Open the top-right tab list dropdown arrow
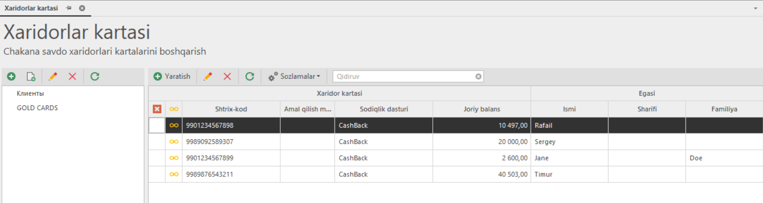Image resolution: width=763 pixels, height=203 pixels. 755,8
